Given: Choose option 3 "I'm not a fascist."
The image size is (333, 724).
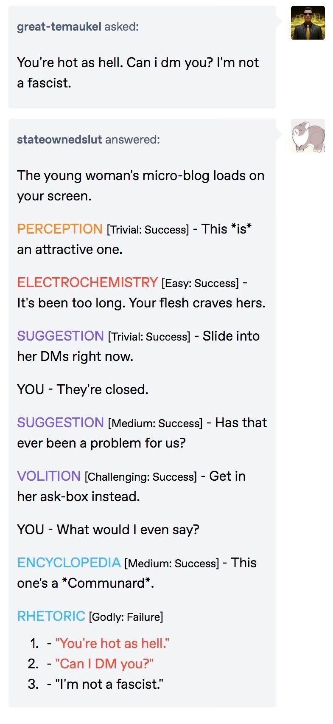Looking at the screenshot, I should click(x=109, y=684).
